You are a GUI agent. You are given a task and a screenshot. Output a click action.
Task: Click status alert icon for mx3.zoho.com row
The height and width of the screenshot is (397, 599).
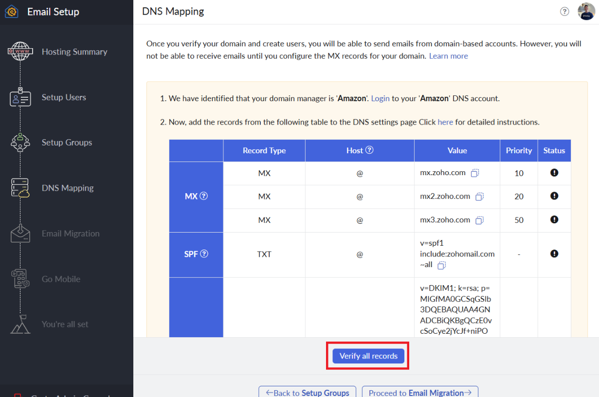tap(554, 219)
